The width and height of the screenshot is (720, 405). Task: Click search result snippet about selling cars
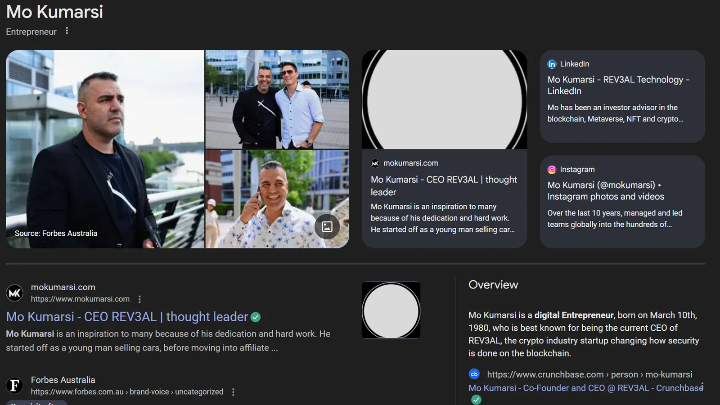tap(168, 341)
